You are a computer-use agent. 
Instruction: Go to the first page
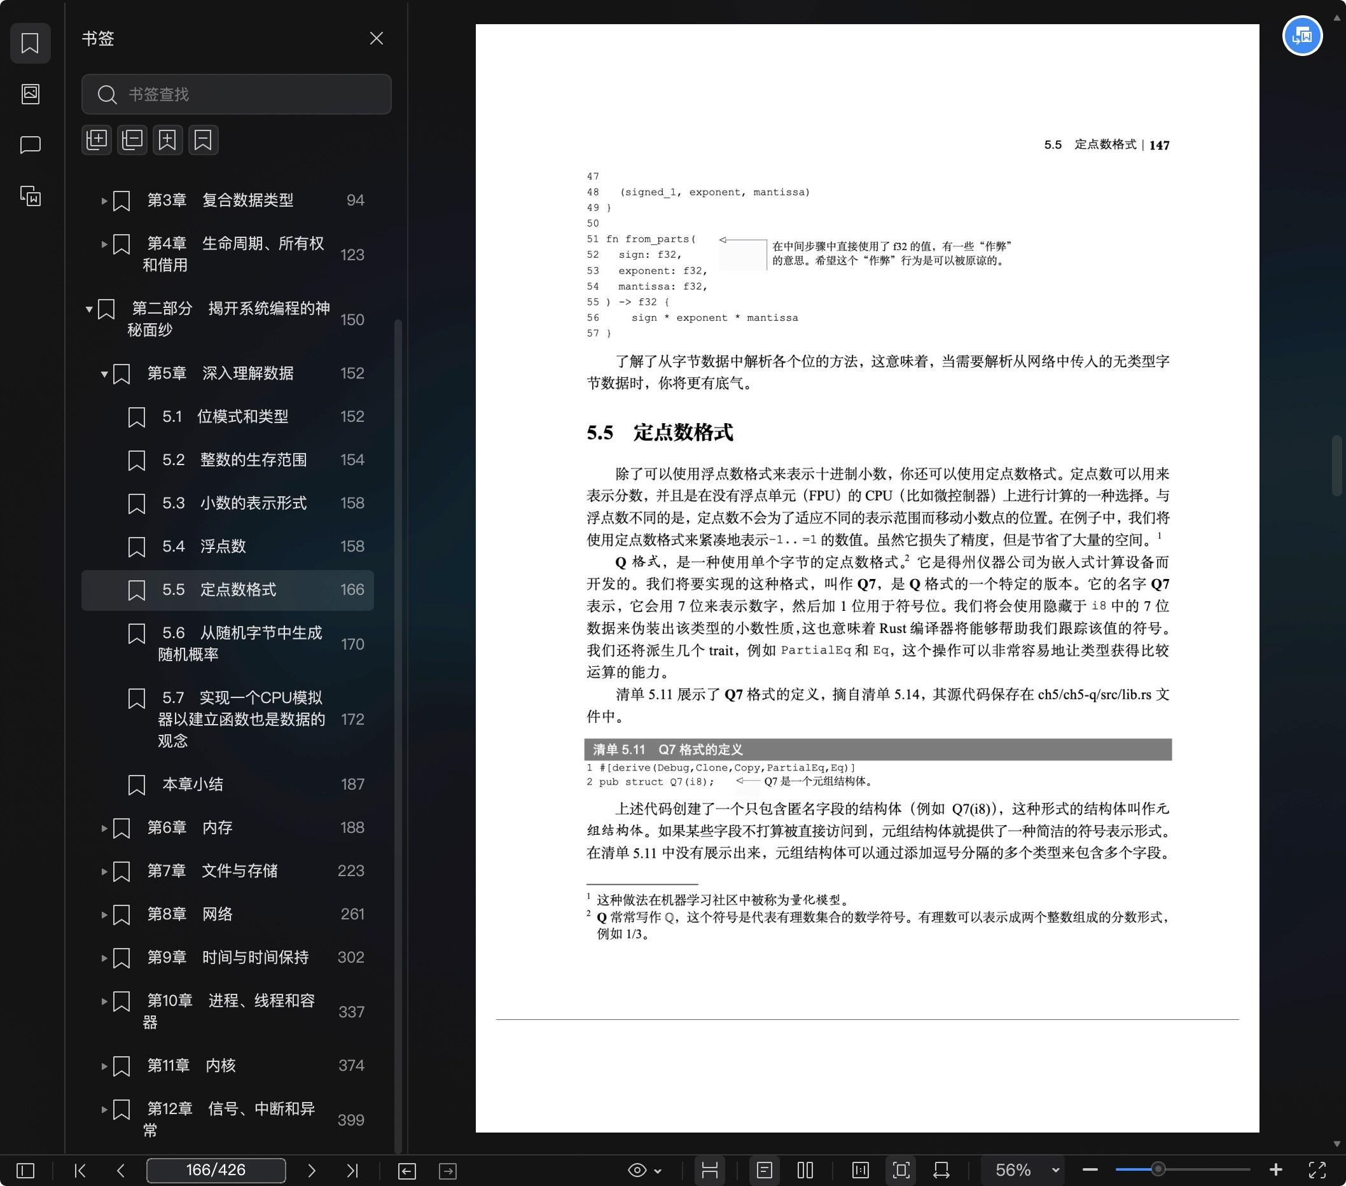pyautogui.click(x=80, y=1170)
